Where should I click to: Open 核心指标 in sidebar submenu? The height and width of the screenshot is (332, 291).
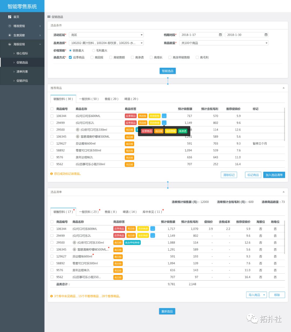(x=22, y=53)
